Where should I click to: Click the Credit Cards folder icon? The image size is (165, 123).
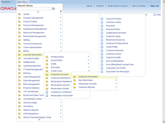click(47, 71)
